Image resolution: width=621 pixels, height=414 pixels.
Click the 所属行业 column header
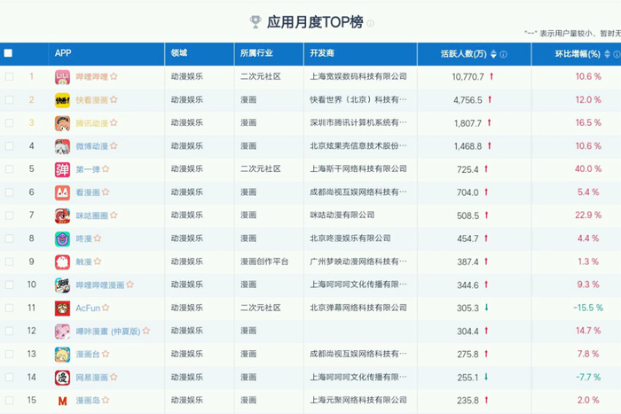click(x=256, y=53)
